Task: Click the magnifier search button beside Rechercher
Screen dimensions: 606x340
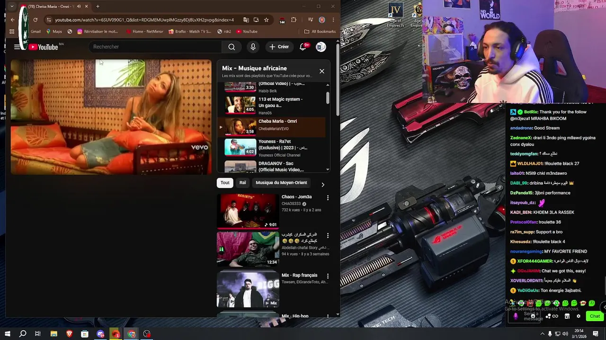Action: tap(232, 47)
